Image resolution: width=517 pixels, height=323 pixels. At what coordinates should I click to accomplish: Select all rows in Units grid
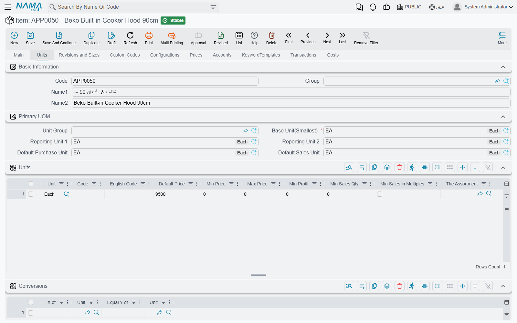(31, 184)
